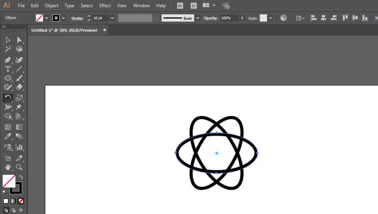This screenshot has height=214, width=378.
Task: Align objects to vertical top
Action: (345, 18)
